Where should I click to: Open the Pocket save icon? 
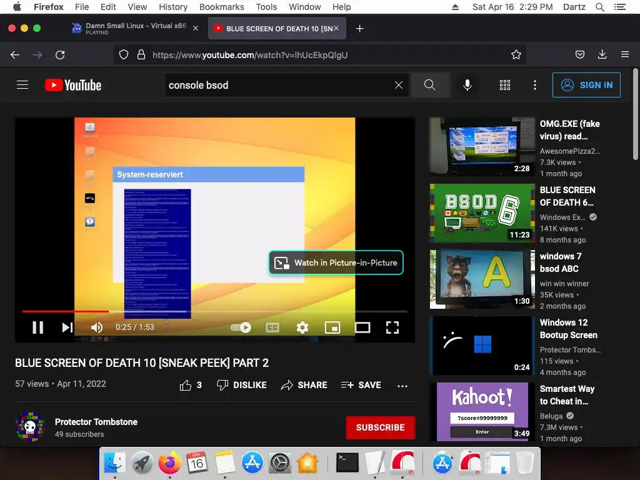point(579,55)
